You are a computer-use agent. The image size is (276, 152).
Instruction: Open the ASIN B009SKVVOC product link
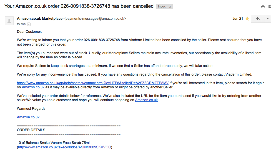click(65, 147)
